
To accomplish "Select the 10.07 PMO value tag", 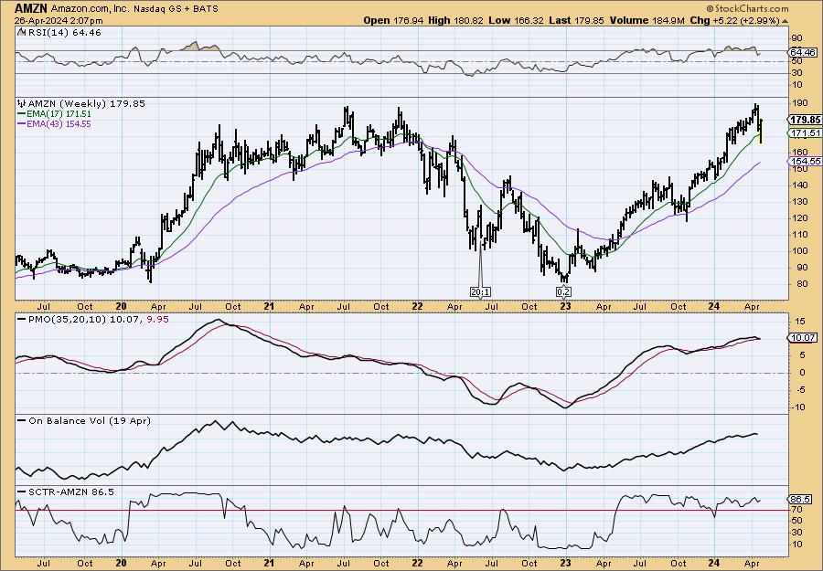I will [801, 338].
